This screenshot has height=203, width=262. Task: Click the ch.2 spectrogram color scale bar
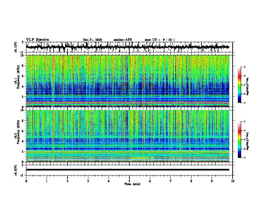[239, 140]
